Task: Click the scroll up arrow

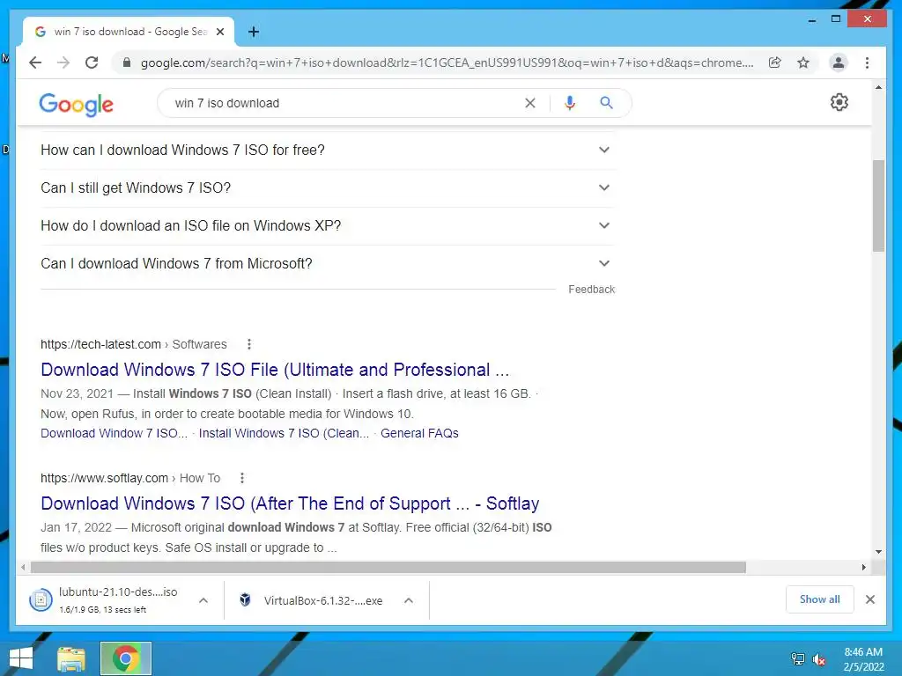Action: [878, 88]
